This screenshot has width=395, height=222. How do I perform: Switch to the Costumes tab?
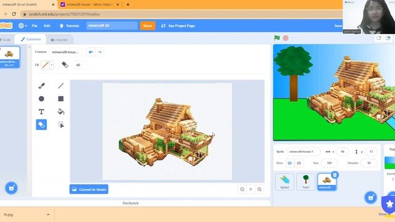(30, 39)
